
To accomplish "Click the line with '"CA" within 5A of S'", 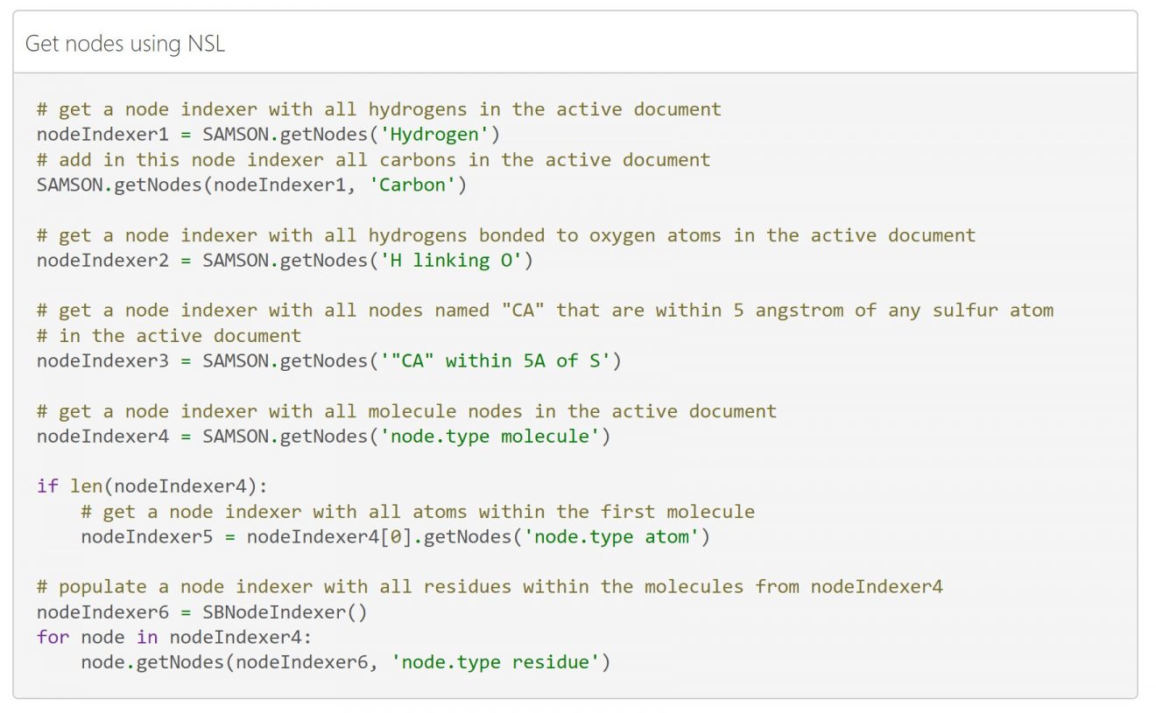I will (329, 361).
